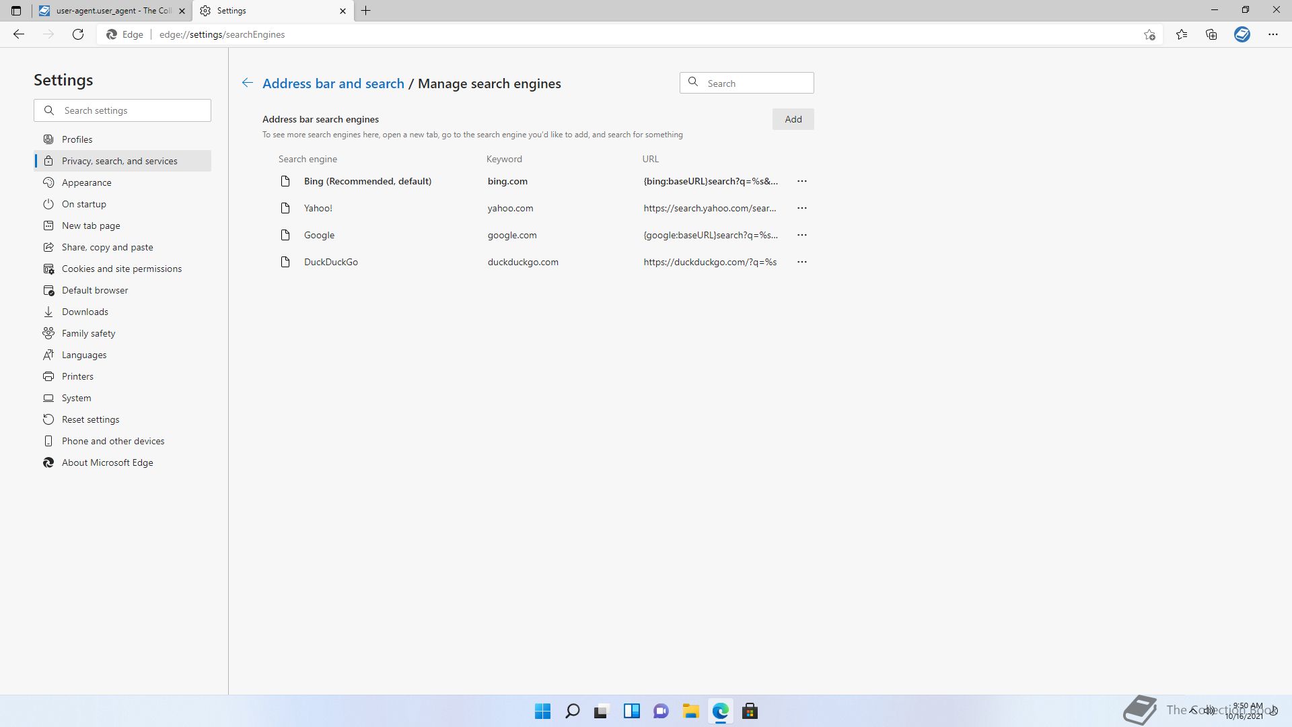Click the yahoo.com keyword
This screenshot has height=727, width=1292.
tap(510, 208)
